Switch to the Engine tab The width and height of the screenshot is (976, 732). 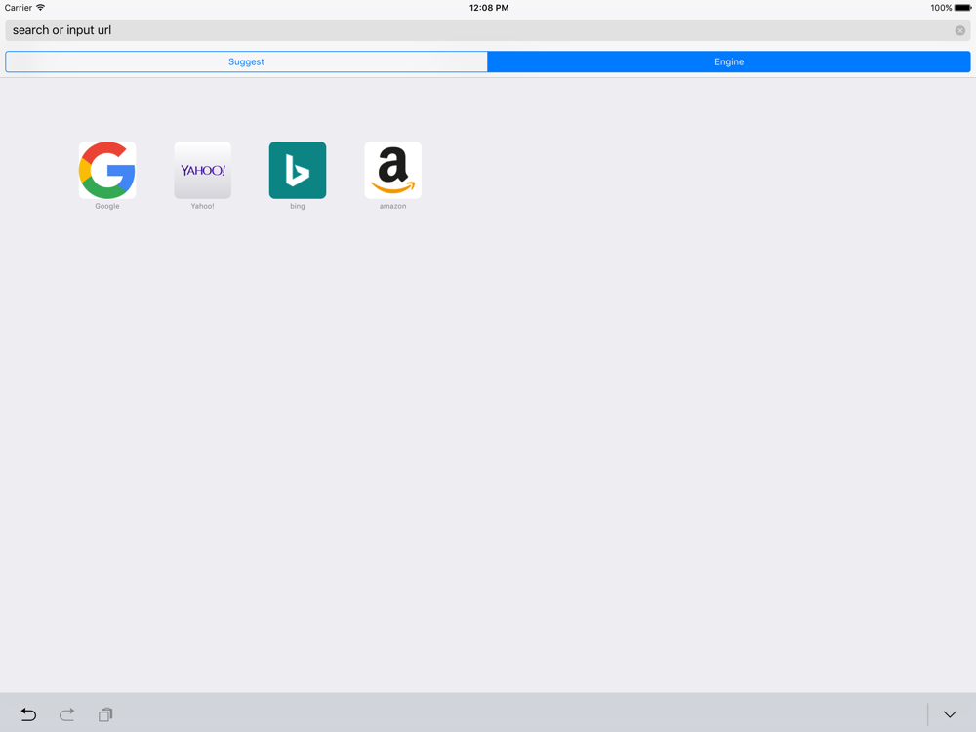[x=729, y=61]
